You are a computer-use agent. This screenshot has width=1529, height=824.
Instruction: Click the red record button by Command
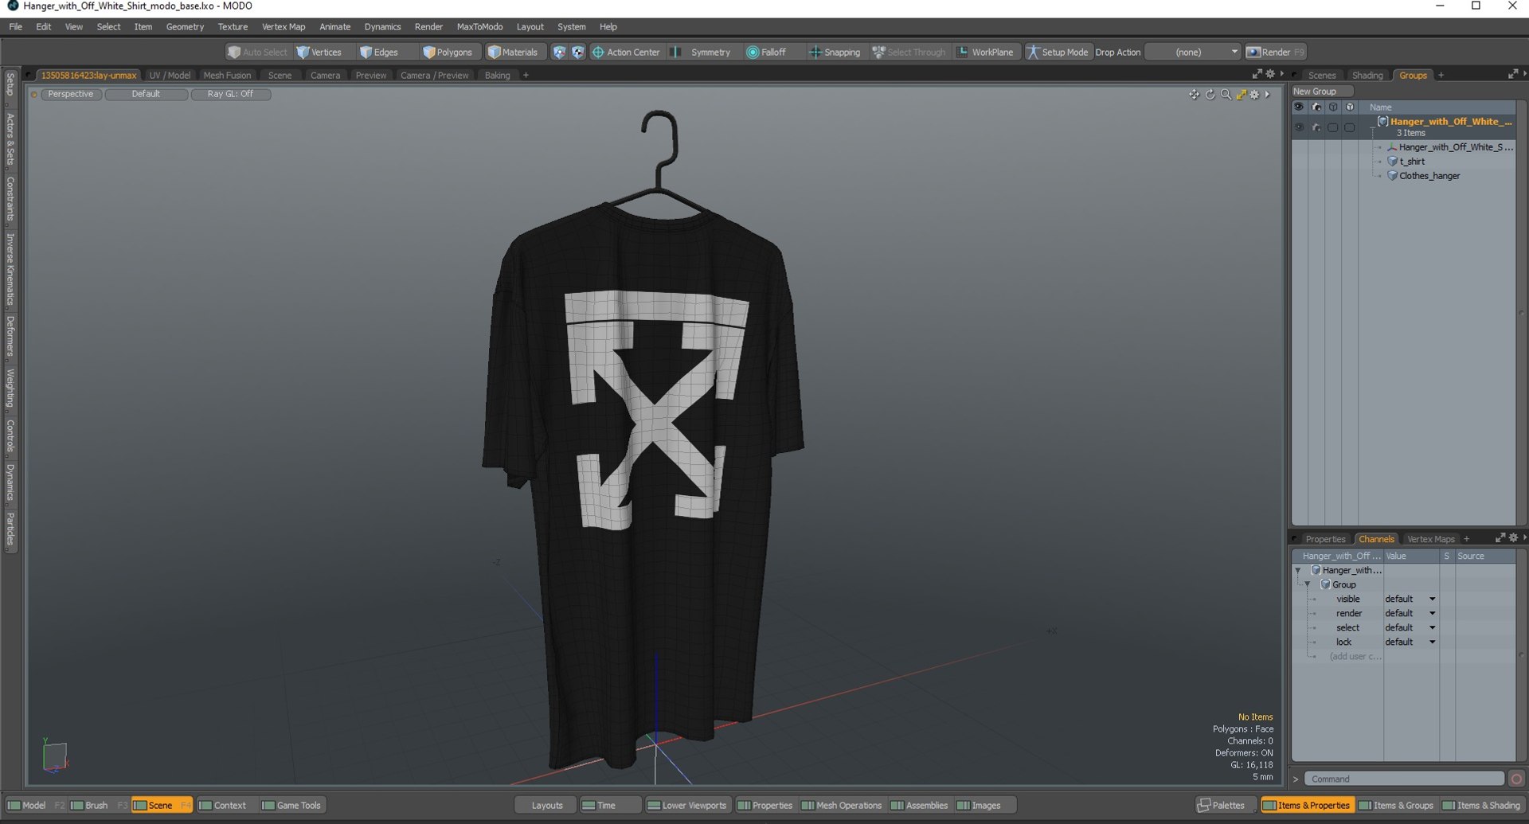pos(1516,779)
